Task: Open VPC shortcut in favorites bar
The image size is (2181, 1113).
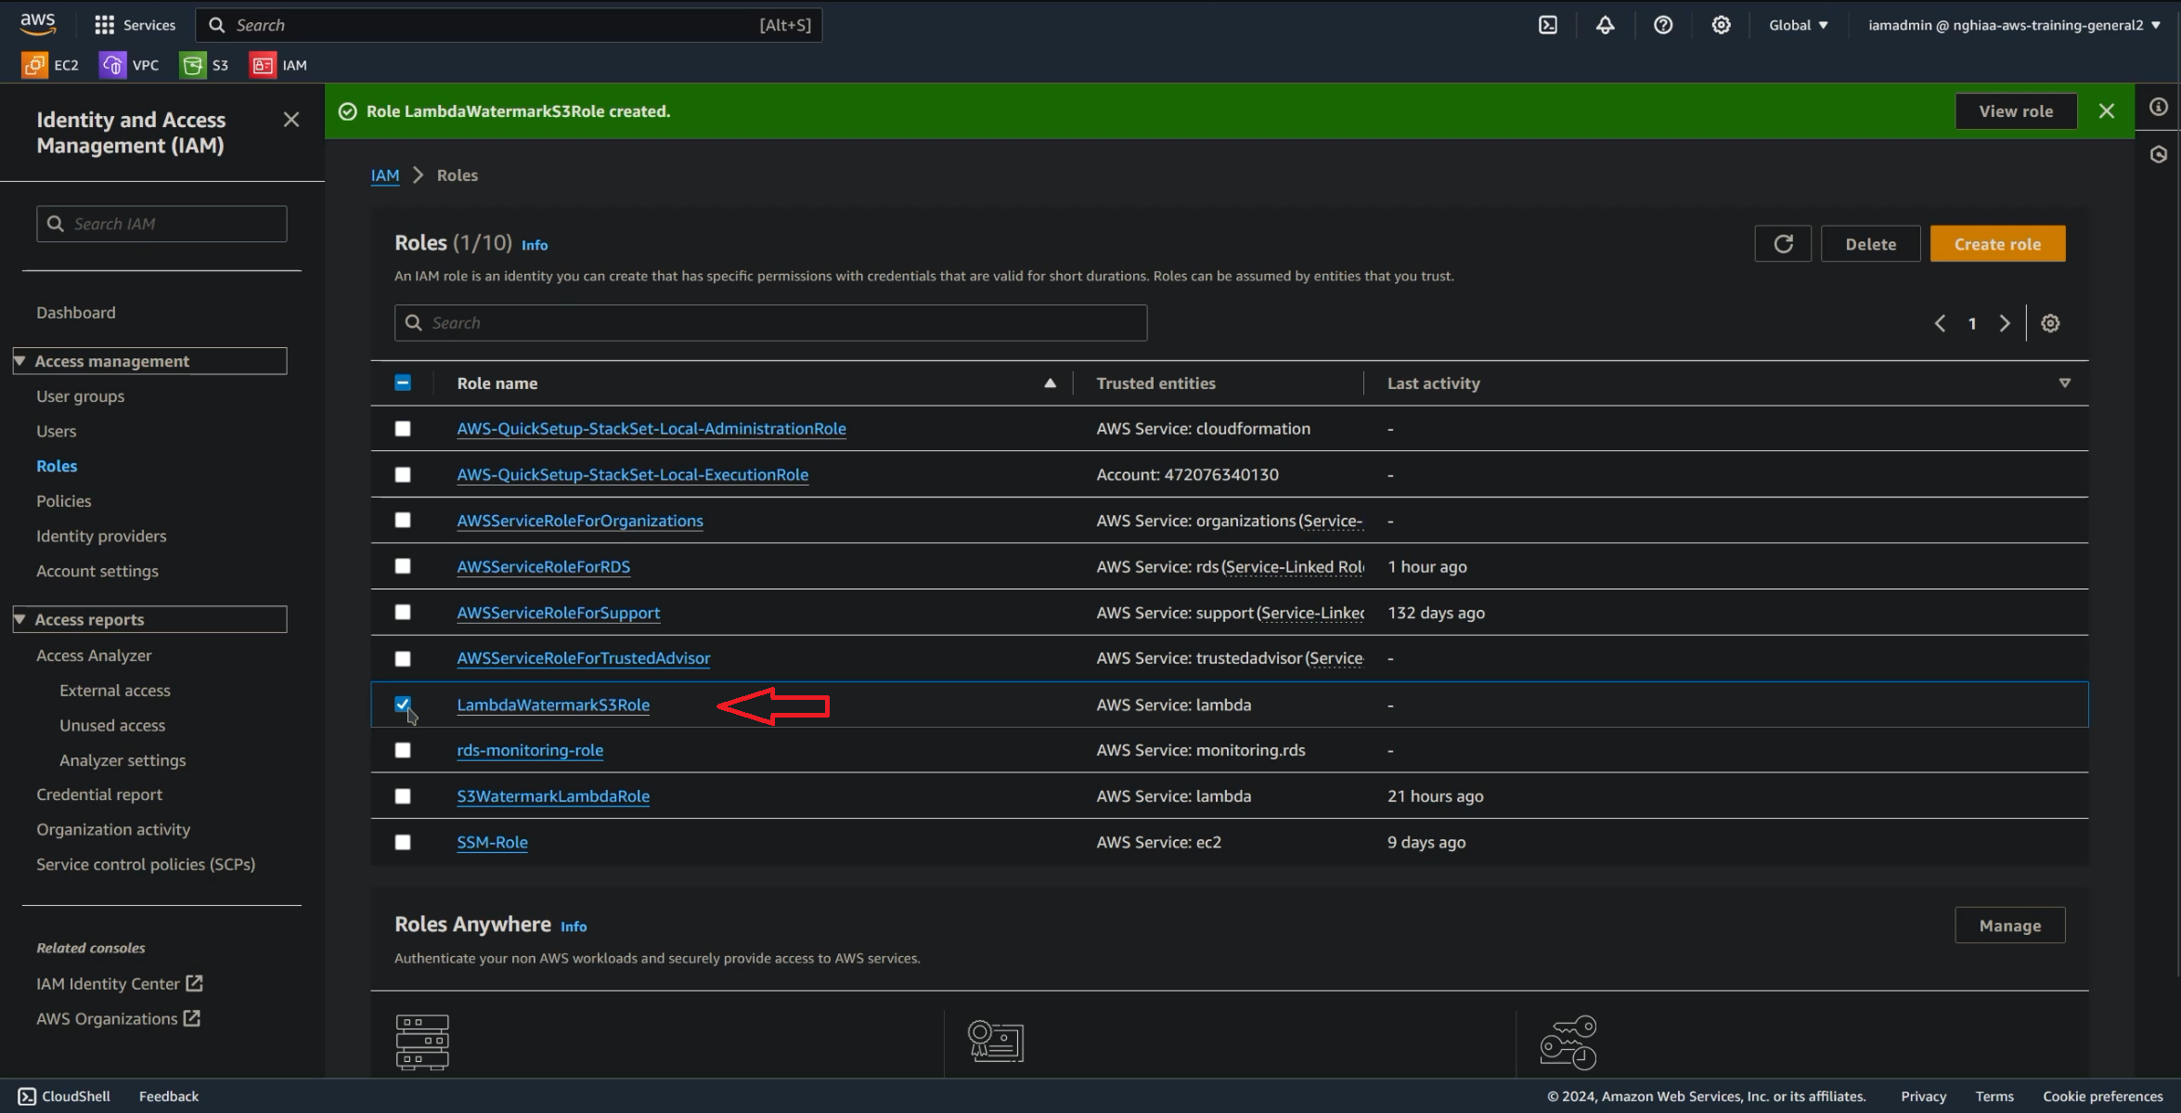Action: pyautogui.click(x=129, y=65)
